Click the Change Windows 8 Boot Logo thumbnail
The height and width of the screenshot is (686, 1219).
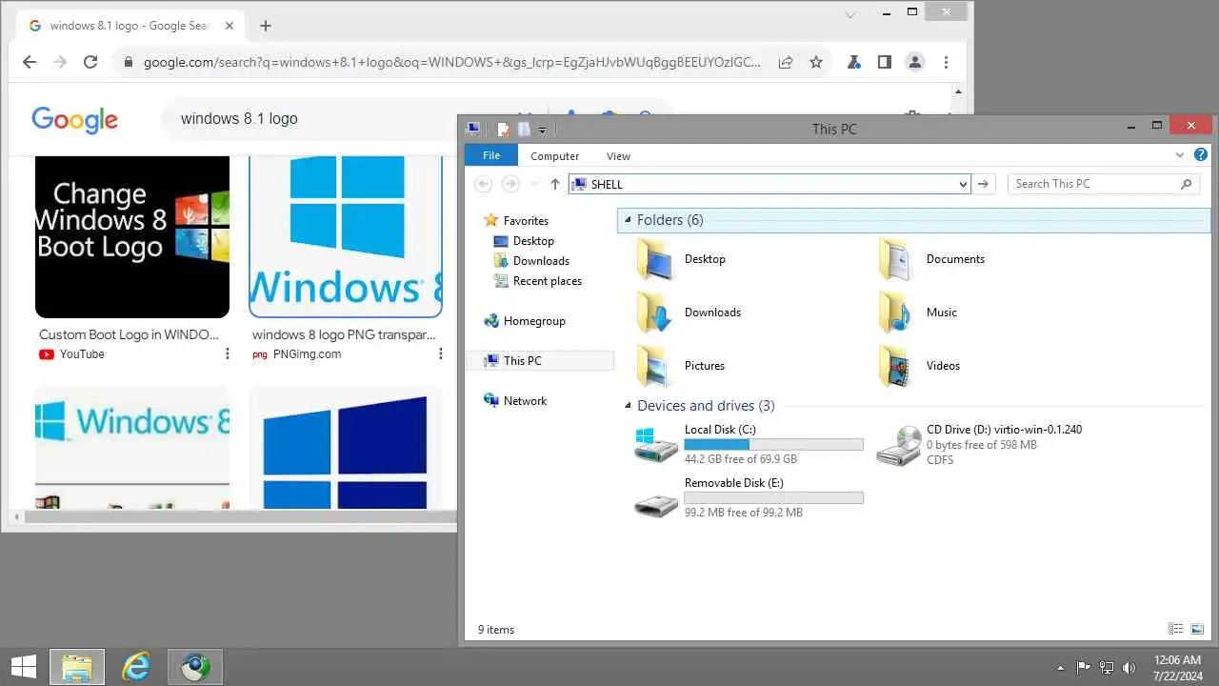pos(132,236)
